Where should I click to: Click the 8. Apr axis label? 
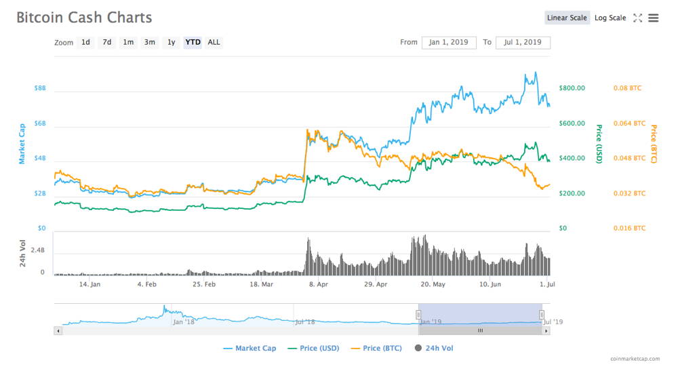(319, 284)
